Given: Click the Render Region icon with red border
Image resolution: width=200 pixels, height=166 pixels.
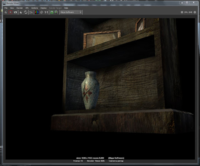Looking at the screenshot, I should (10, 12).
